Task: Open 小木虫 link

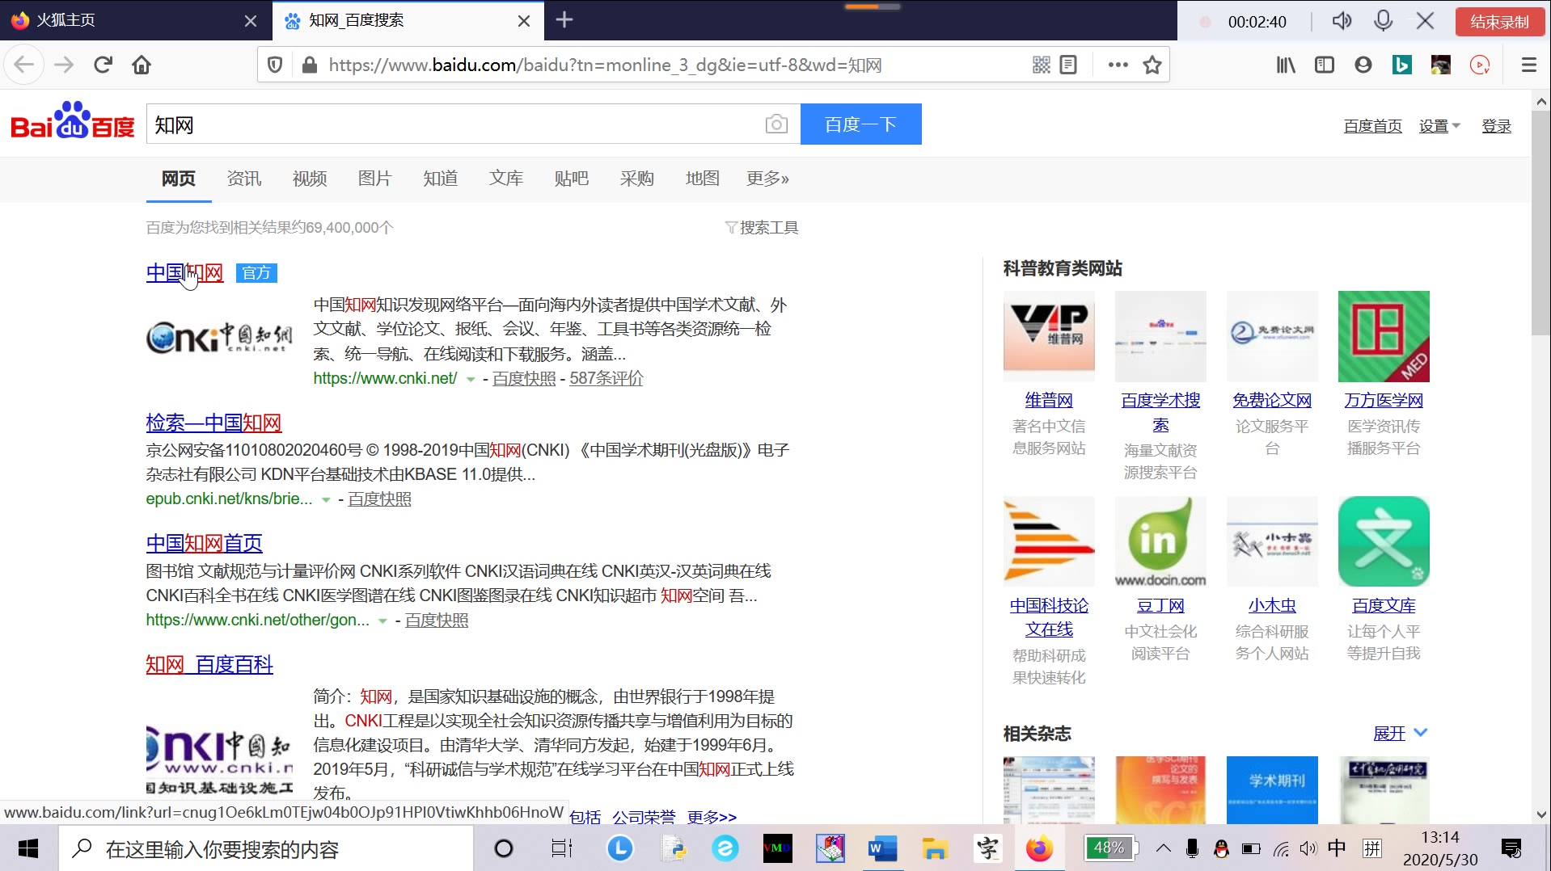Action: (x=1272, y=605)
